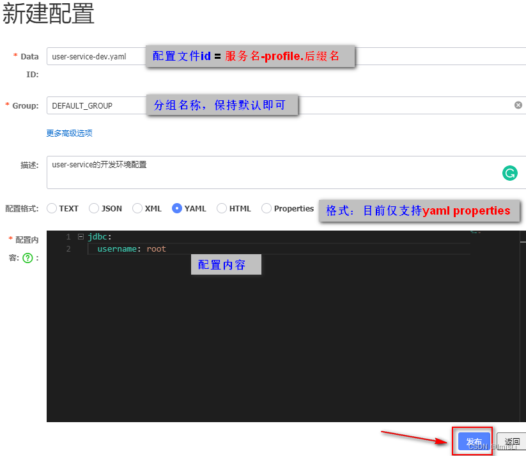Click the Group input showing DEFAULT_GROUP

[x=96, y=105]
